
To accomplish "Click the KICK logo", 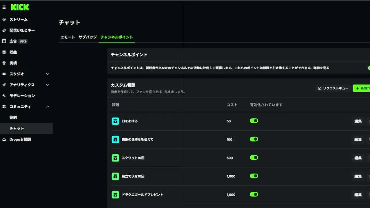I will coord(20,7).
